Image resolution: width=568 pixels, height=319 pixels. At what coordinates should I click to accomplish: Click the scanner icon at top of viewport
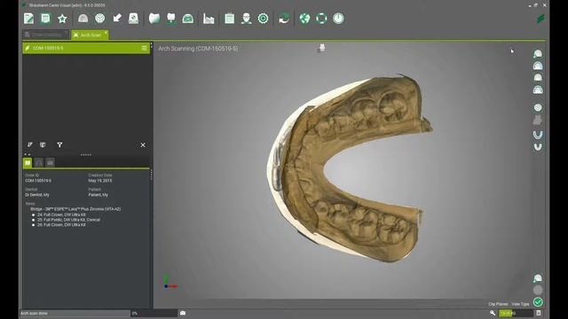click(321, 48)
